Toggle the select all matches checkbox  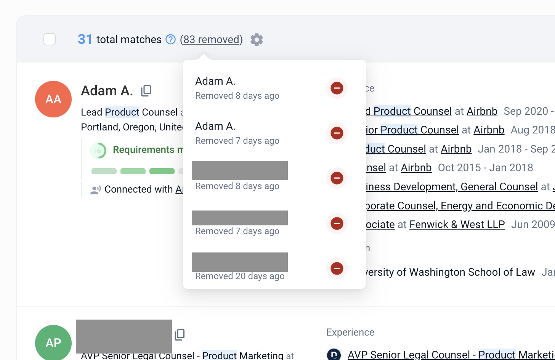click(x=50, y=39)
